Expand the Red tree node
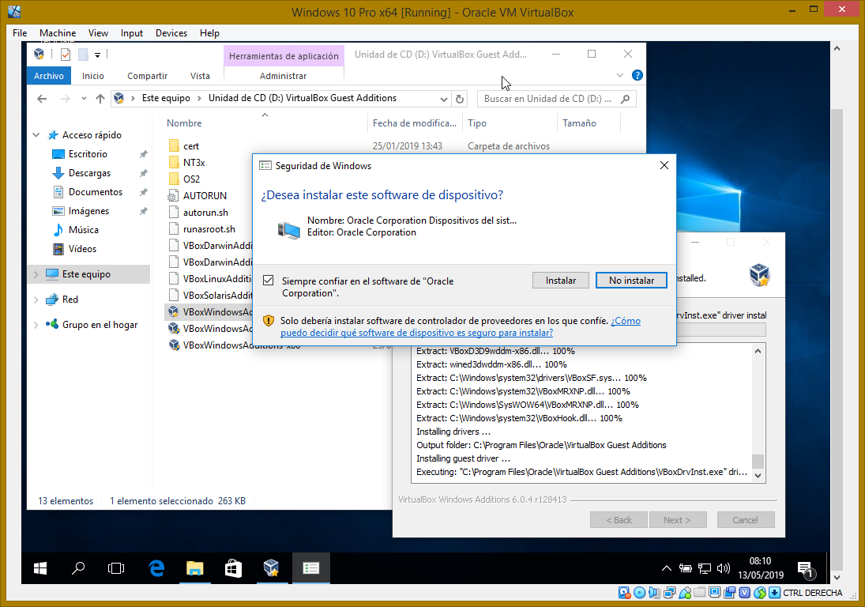865x607 pixels. [36, 300]
